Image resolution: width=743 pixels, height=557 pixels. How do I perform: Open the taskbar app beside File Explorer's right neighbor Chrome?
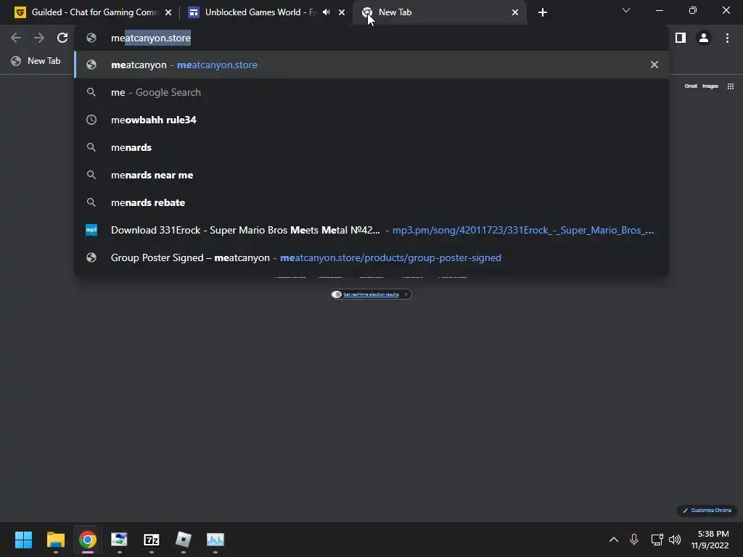[119, 540]
